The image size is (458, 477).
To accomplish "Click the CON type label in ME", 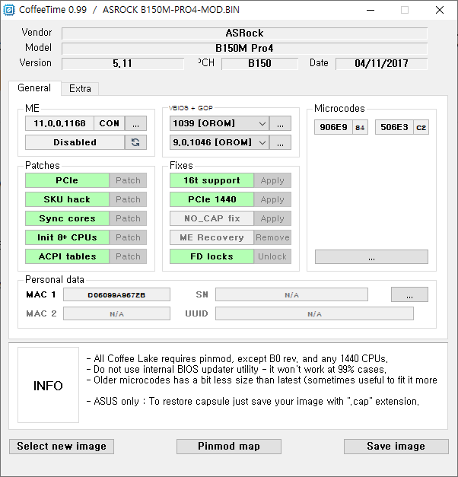I will click(x=110, y=123).
